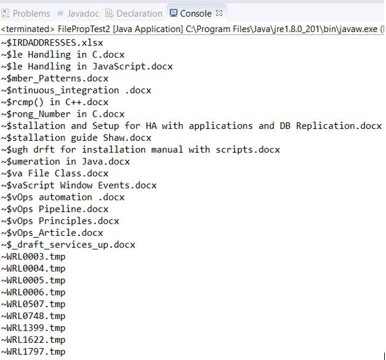Screen dimensions: 386x360
Task: Close the Console tab with its X
Action: coord(220,13)
